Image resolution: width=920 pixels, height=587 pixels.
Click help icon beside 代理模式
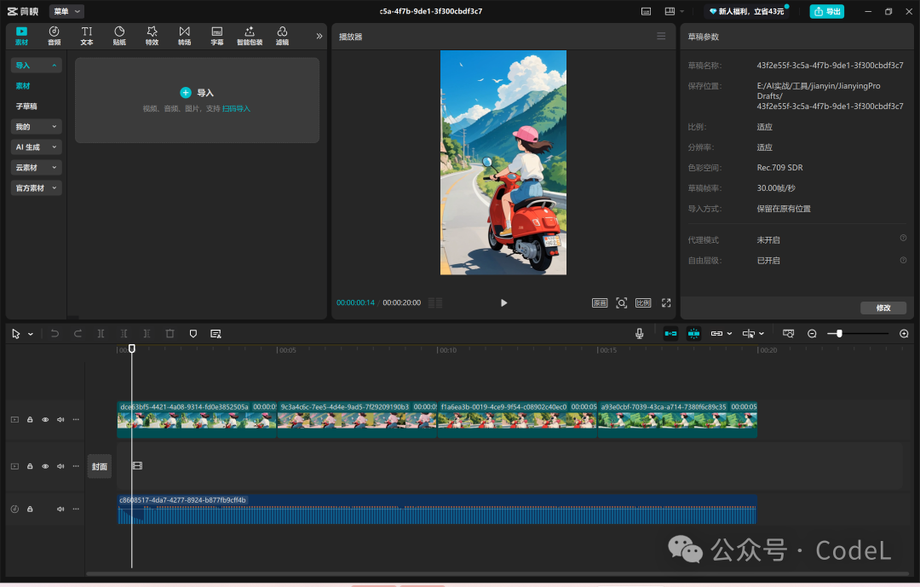point(903,238)
